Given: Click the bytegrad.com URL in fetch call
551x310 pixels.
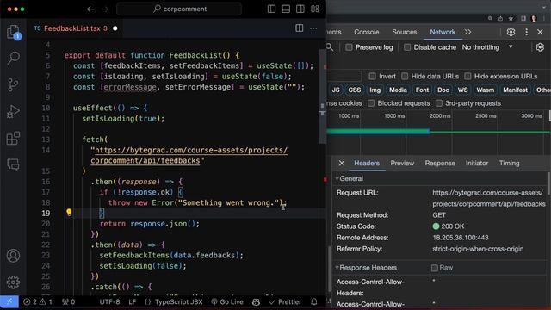Looking at the screenshot, I should (189, 155).
